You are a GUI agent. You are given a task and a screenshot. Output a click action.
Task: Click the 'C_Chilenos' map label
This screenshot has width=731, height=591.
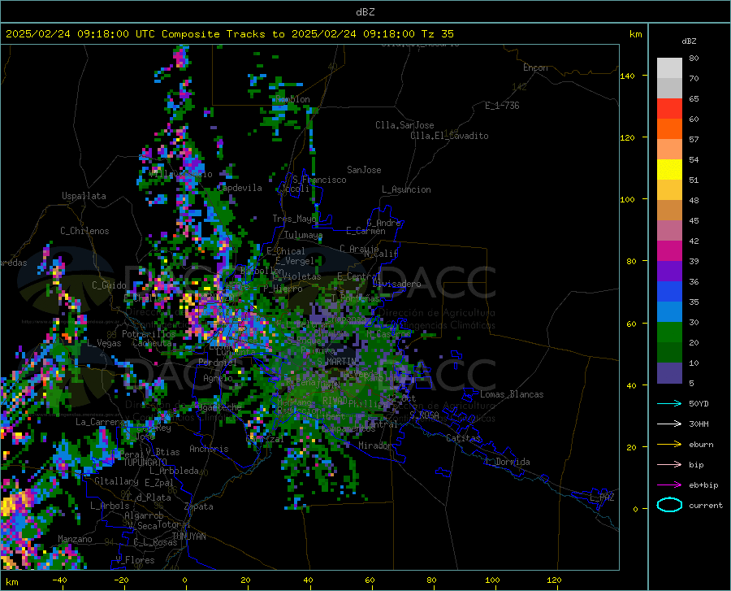pos(84,231)
